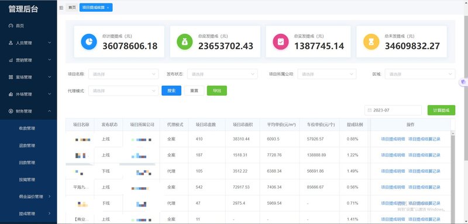
Task: Click the 1.49% commission ratio cell
Action: tap(353, 171)
